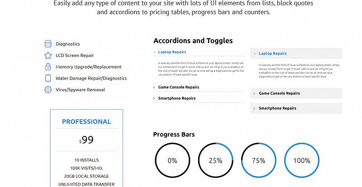Select the 0% circular progress bar

tap(172, 160)
